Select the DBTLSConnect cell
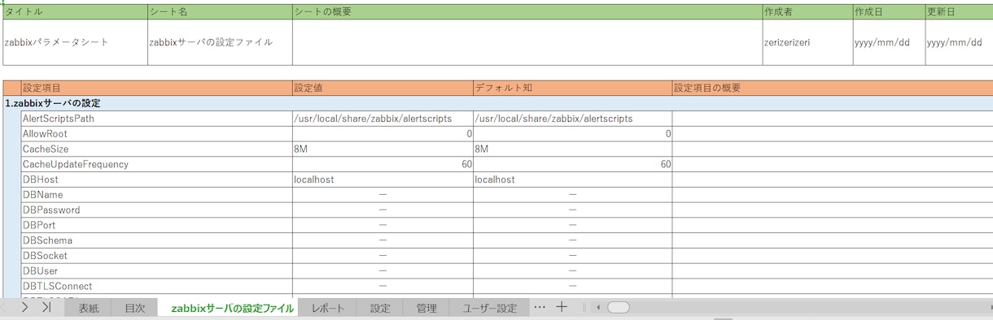This screenshot has height=320, width=993. (x=156, y=286)
